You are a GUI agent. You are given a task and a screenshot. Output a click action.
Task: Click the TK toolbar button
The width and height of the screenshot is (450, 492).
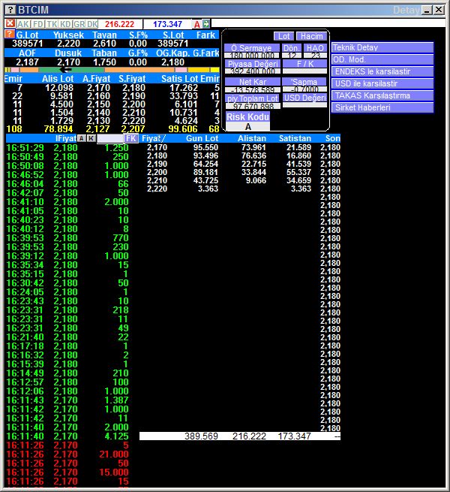point(52,24)
